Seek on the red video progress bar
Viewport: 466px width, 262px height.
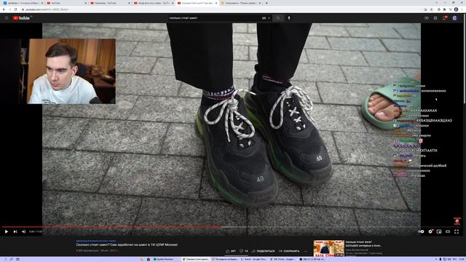coord(111,227)
